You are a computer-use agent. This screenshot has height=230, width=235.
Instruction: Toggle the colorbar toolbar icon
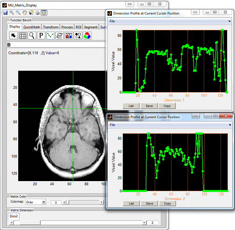44,13
